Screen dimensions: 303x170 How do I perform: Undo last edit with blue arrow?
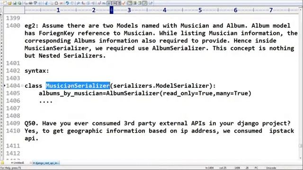click(67, 3)
